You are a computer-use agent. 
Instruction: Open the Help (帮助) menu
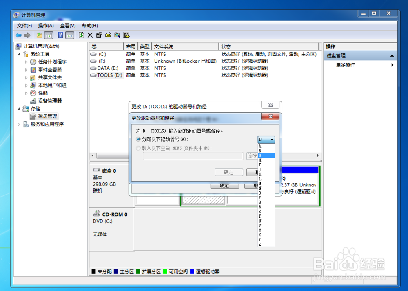tap(90, 26)
